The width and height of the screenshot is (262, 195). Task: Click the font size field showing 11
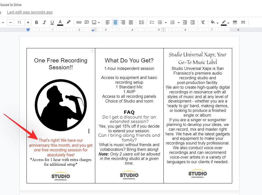19,22
